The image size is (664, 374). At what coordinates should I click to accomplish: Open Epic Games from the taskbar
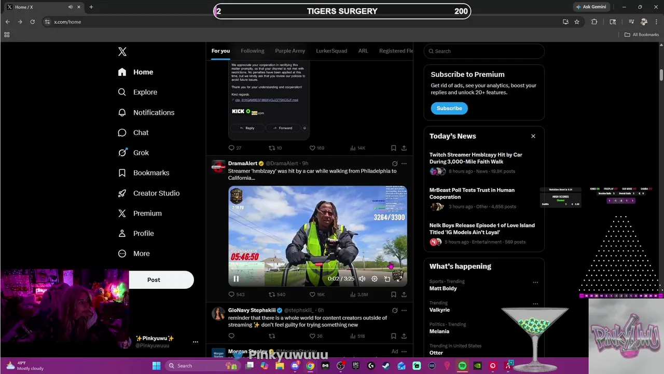(356, 366)
